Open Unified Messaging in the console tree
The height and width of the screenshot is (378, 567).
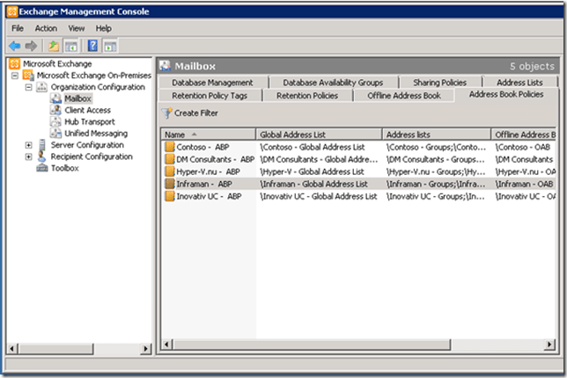[x=95, y=134]
